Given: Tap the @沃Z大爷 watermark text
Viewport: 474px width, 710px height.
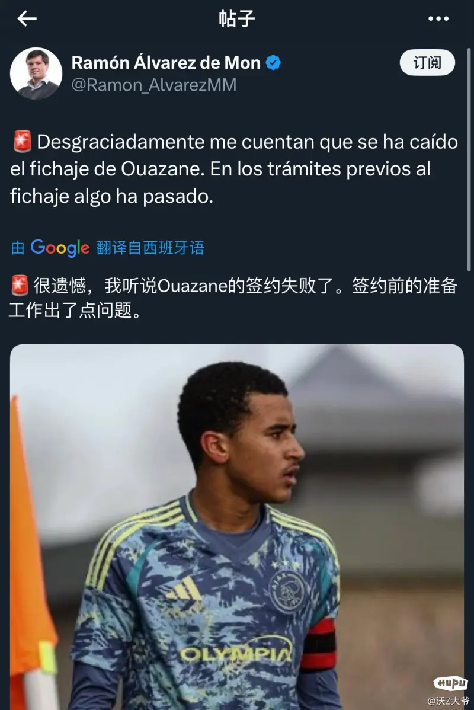Looking at the screenshot, I should [x=448, y=701].
